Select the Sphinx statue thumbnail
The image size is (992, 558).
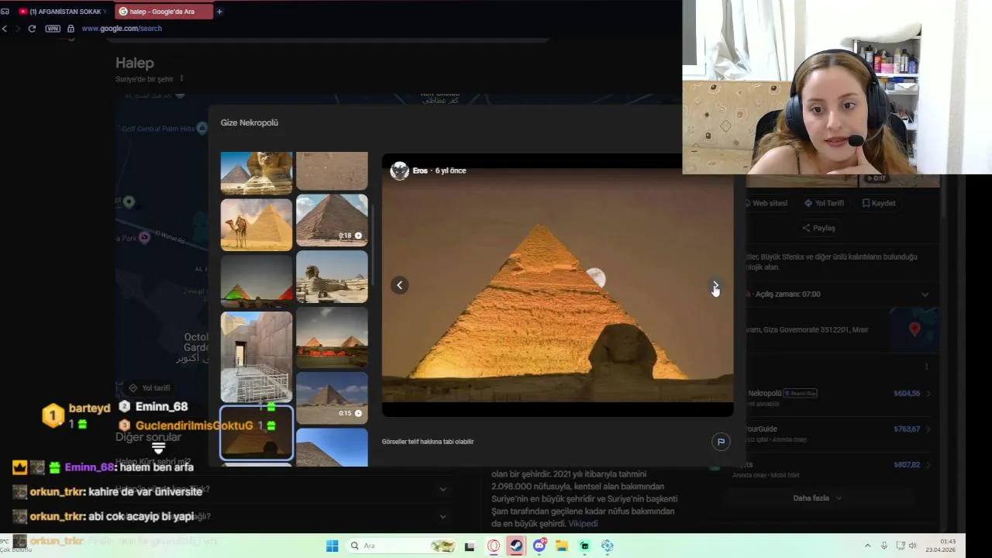point(332,276)
